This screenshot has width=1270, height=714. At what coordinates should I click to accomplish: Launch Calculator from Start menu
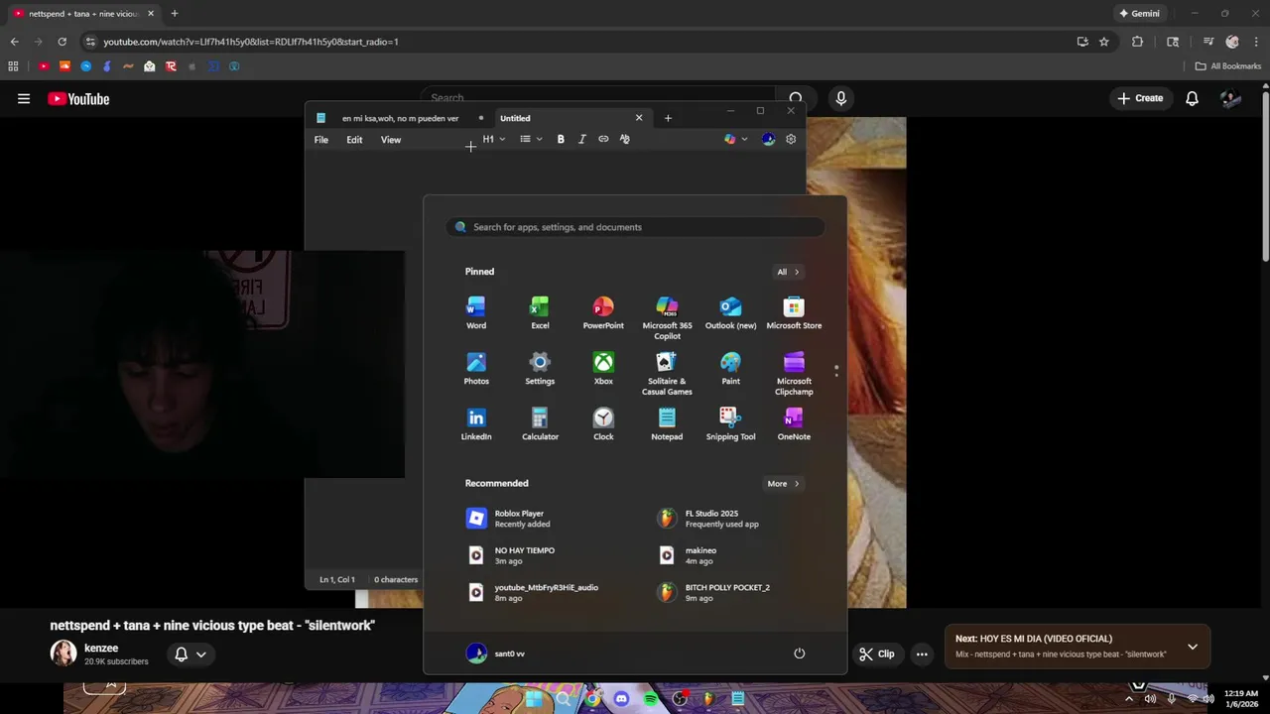pos(540,424)
